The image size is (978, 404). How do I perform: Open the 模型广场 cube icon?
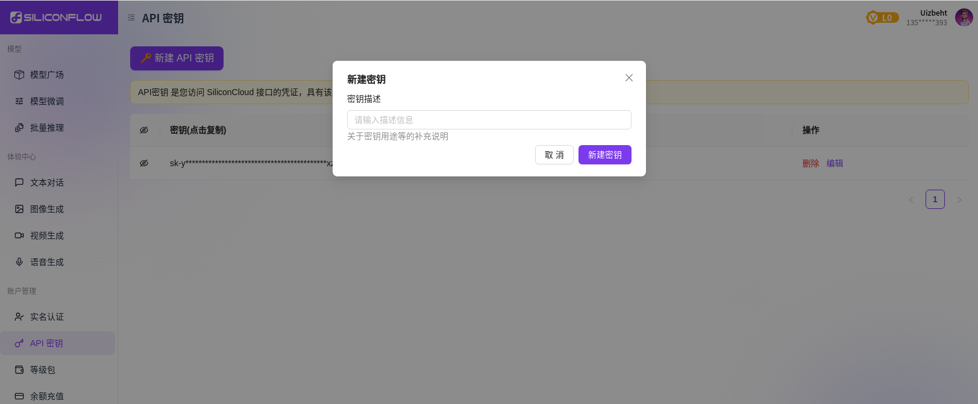coord(19,75)
